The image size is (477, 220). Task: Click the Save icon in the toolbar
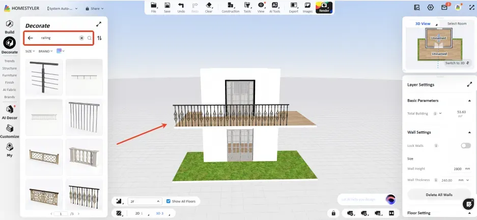click(167, 7)
